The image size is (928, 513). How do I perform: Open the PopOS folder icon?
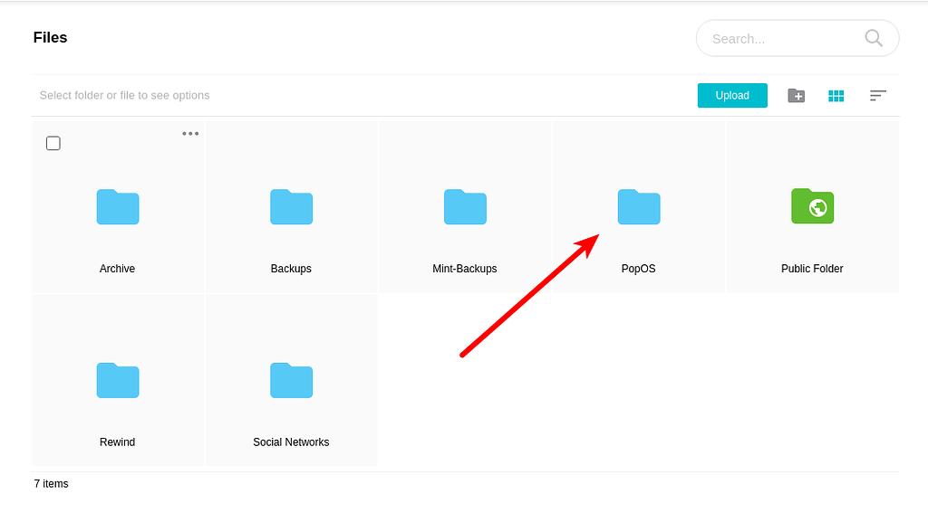pyautogui.click(x=639, y=206)
